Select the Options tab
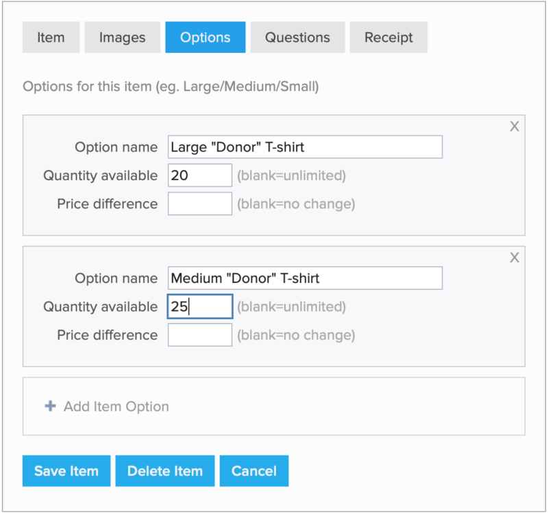548x513 pixels. 205,38
